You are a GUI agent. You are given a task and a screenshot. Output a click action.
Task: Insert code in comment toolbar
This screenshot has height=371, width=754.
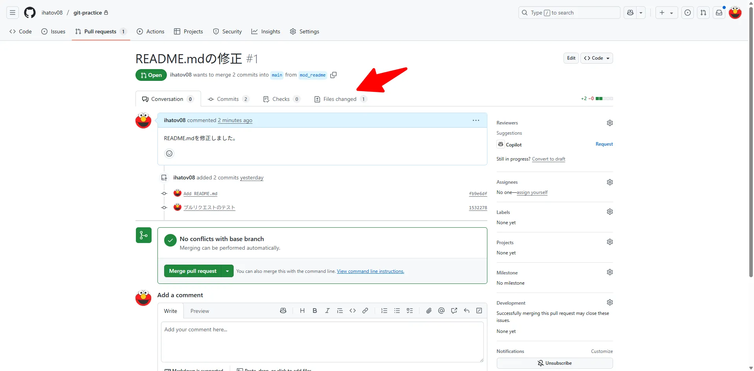tap(353, 311)
